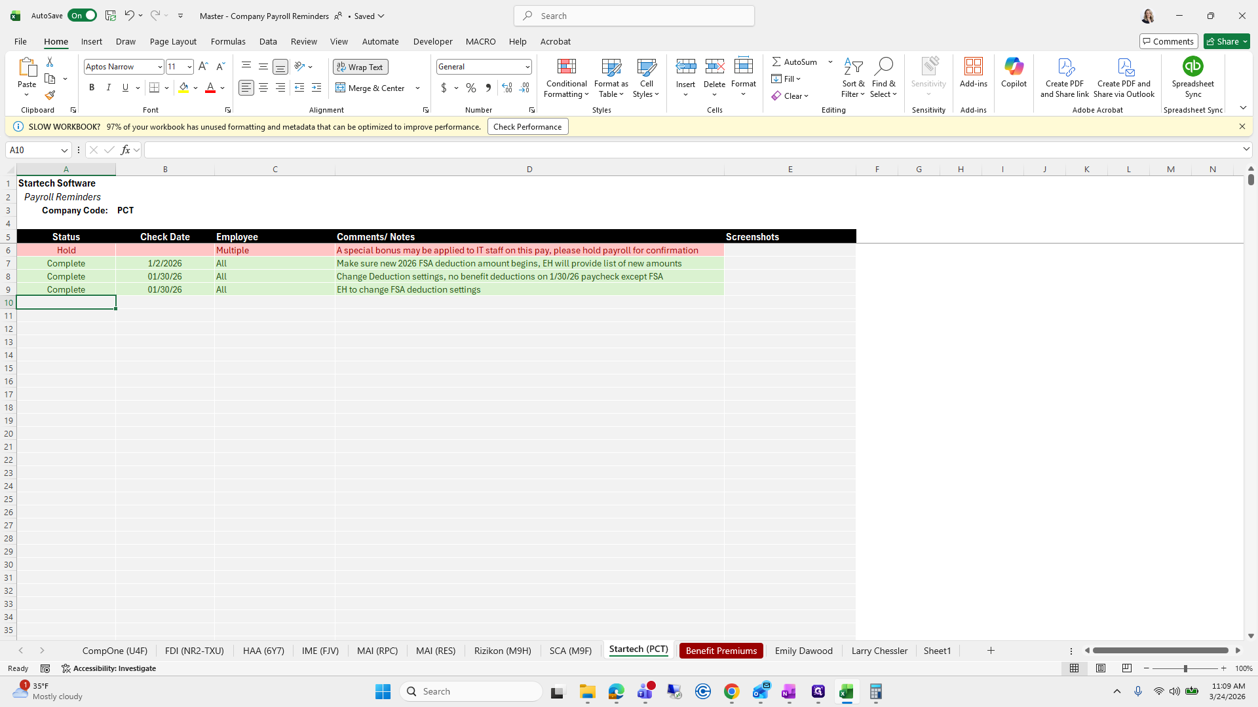The height and width of the screenshot is (707, 1258).
Task: Open the Formulas ribbon tab
Action: click(228, 41)
